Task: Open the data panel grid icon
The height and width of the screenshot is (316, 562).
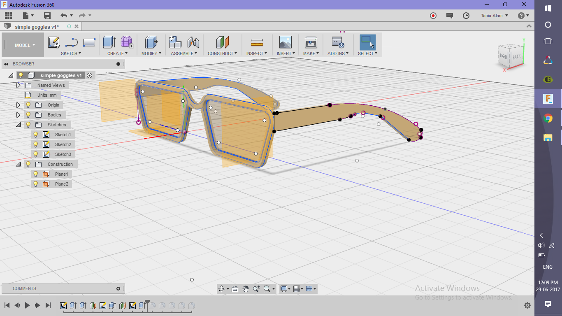Action: click(8, 16)
